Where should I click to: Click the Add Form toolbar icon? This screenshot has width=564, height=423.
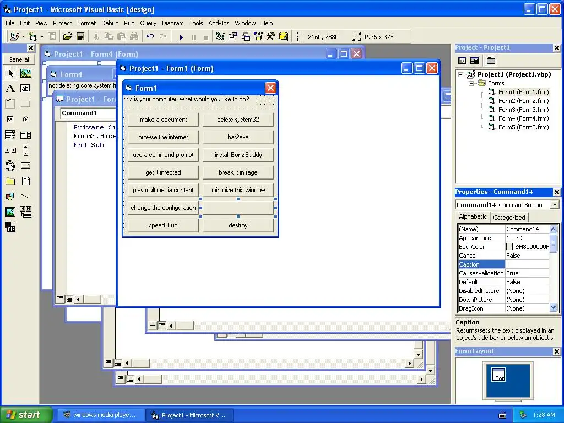click(x=32, y=37)
